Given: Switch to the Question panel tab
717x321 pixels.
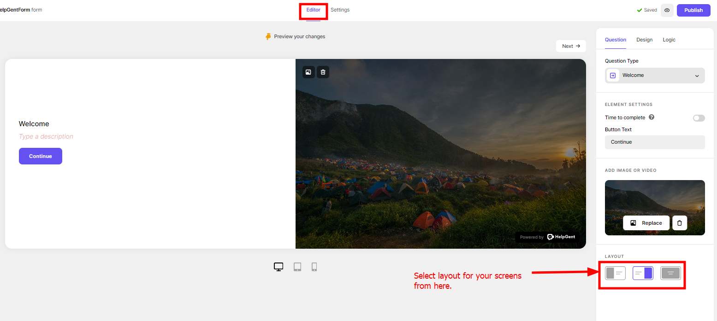Looking at the screenshot, I should [x=616, y=40].
